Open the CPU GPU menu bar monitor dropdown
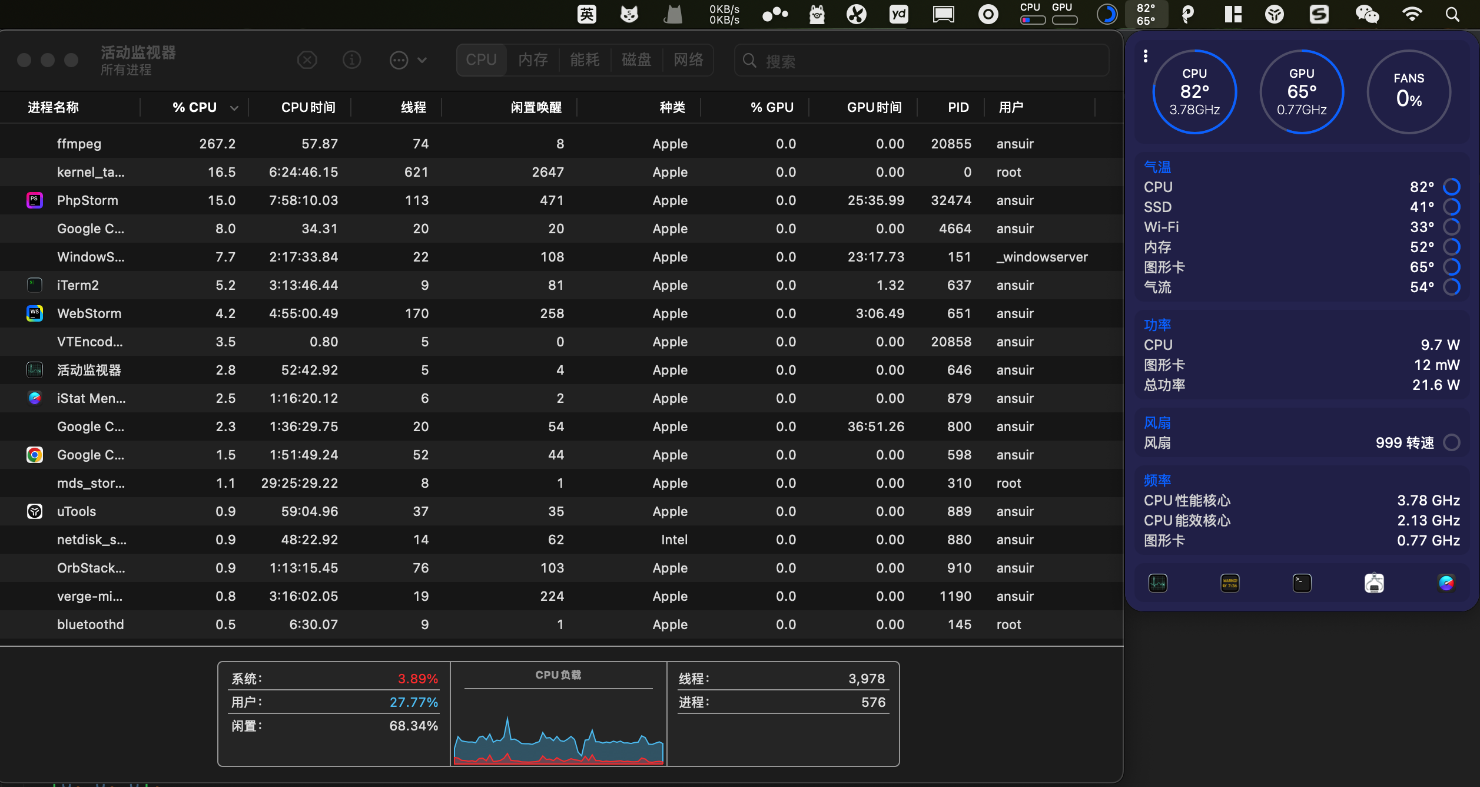 coord(1048,14)
